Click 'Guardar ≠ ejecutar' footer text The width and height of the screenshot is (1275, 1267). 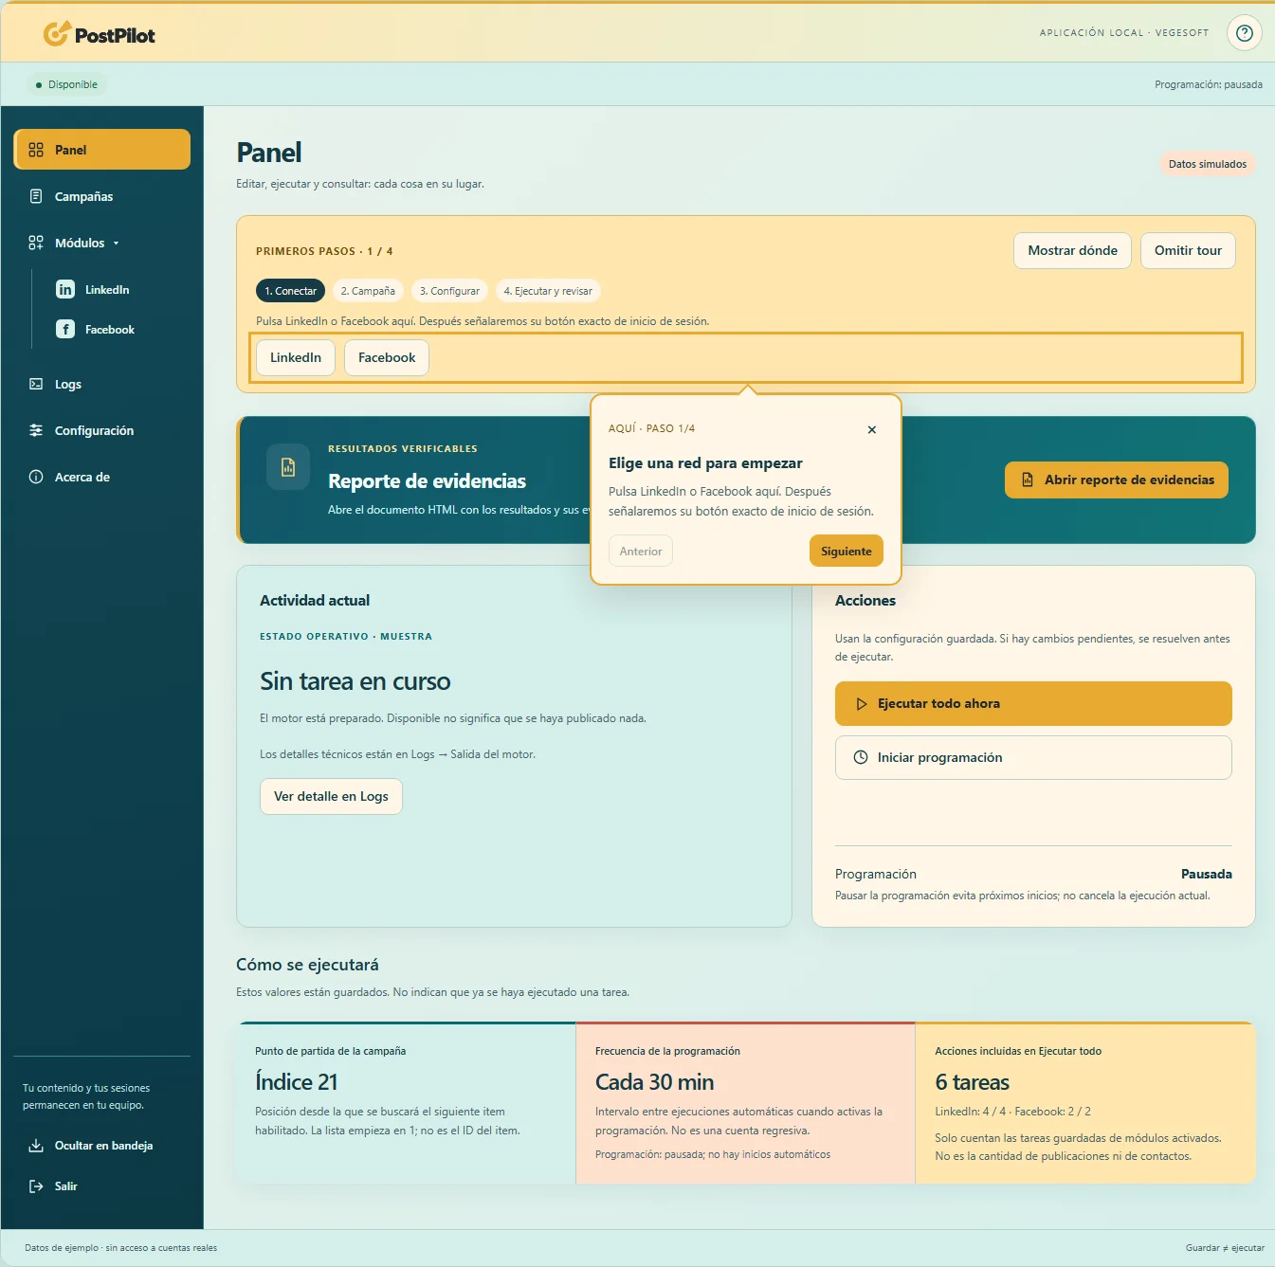coord(1225,1248)
